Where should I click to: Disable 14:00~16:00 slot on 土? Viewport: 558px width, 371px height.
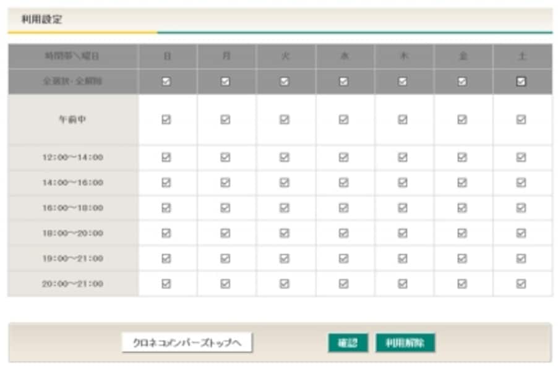coord(521,182)
